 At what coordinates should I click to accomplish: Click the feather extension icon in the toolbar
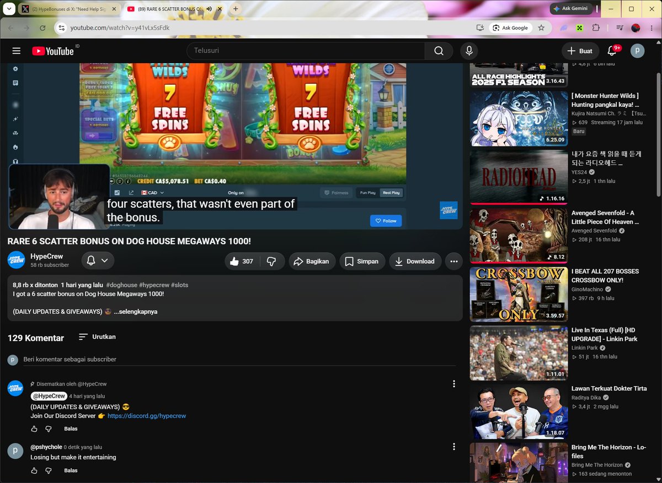pyautogui.click(x=564, y=28)
